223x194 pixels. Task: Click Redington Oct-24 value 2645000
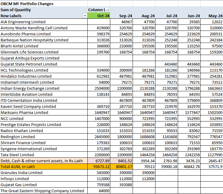point(102,137)
